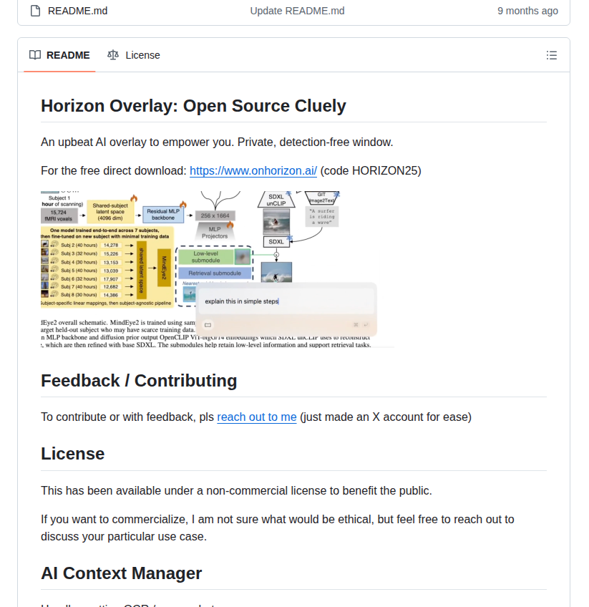The height and width of the screenshot is (607, 589).
Task: Follow the 'reach out to me' link
Action: [257, 417]
